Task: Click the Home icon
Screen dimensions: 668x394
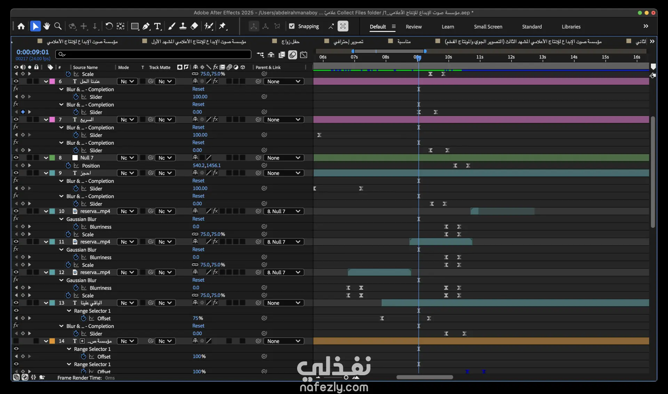Action: (21, 26)
